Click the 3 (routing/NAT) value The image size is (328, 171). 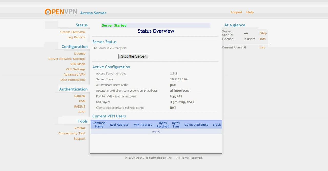pyautogui.click(x=182, y=102)
